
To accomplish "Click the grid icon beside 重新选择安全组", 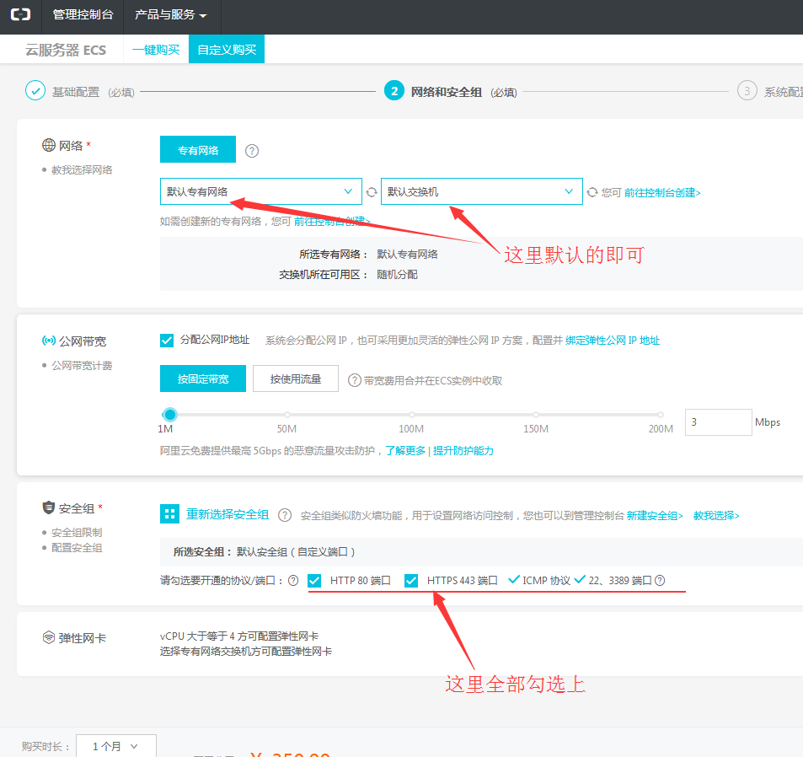I will point(169,514).
